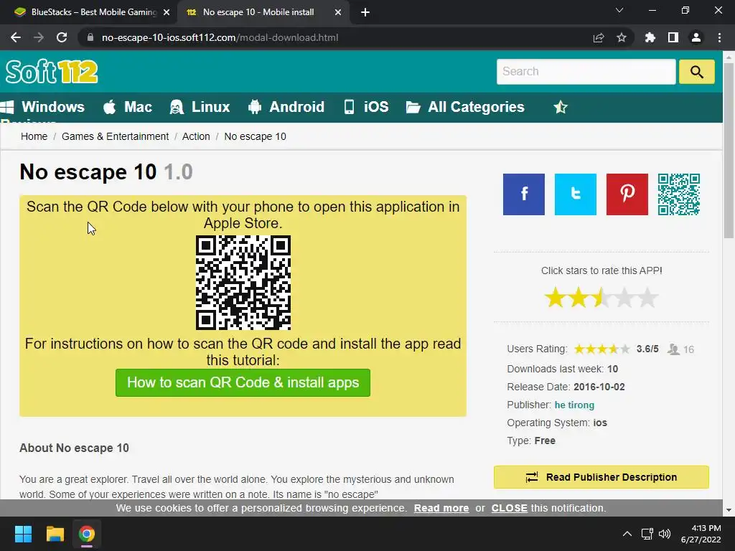The width and height of the screenshot is (735, 551).
Task: Close the BlueStacks tab
Action: coord(166,13)
